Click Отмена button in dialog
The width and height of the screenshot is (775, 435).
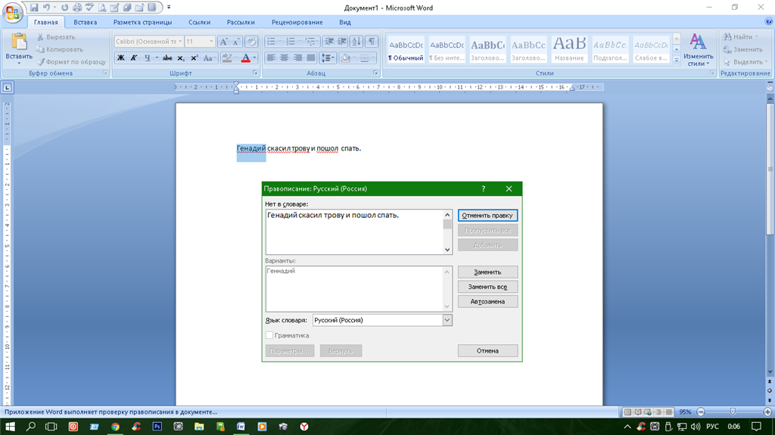[x=487, y=350]
